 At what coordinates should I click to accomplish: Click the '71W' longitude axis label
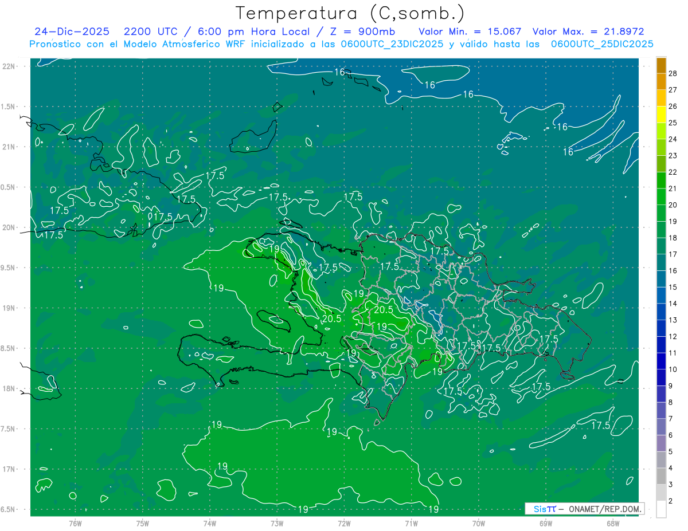tap(411, 523)
